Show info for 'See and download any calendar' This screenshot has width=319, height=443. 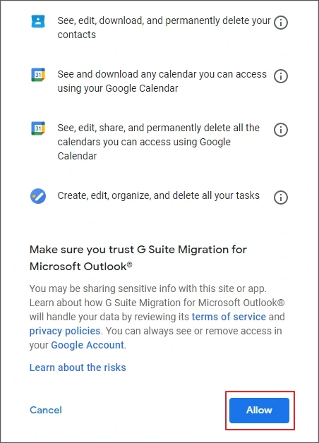click(281, 76)
